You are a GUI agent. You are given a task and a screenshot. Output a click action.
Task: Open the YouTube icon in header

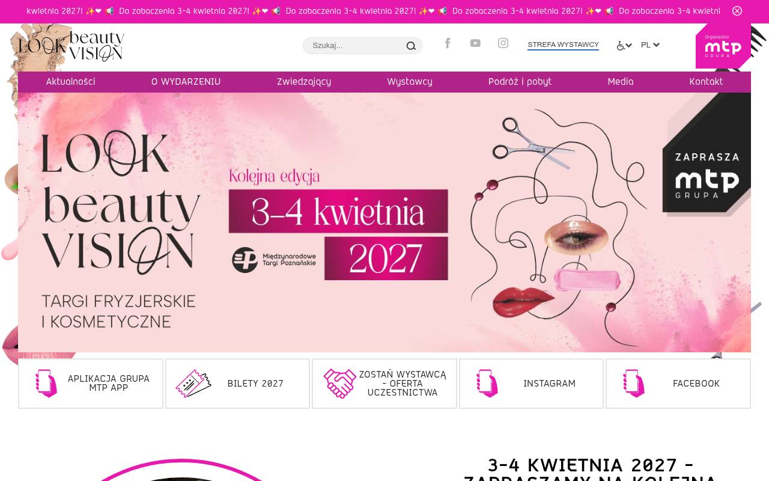click(475, 43)
